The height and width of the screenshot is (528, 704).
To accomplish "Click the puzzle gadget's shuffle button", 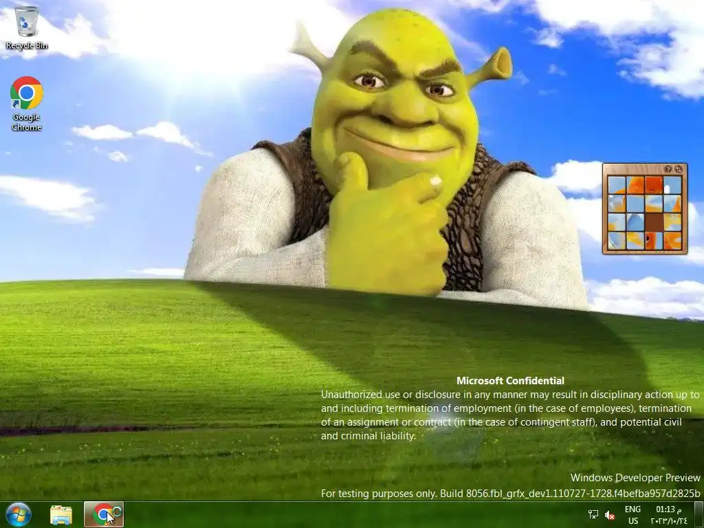I will pyautogui.click(x=679, y=169).
